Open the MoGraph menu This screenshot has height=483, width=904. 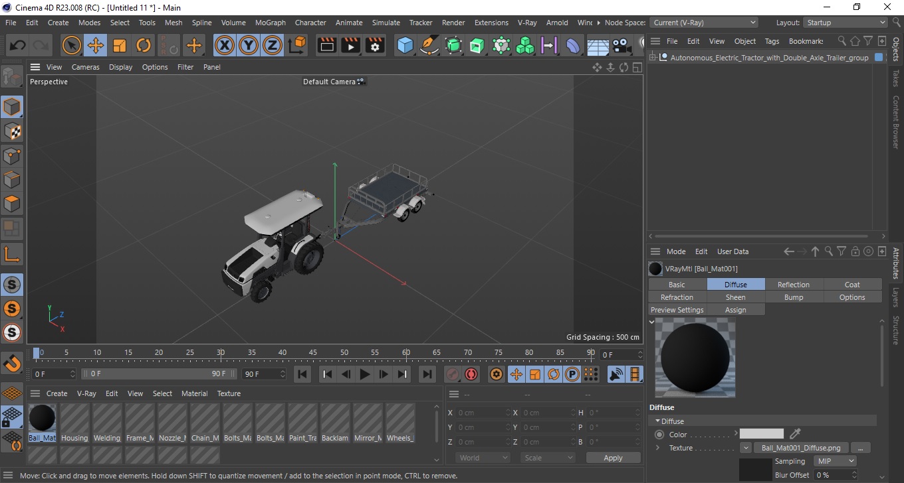271,23
